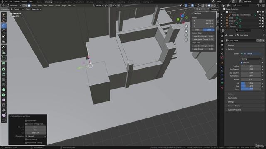Open the Select Box drag dropdown
This screenshot has width=266, height=149.
[36, 9]
